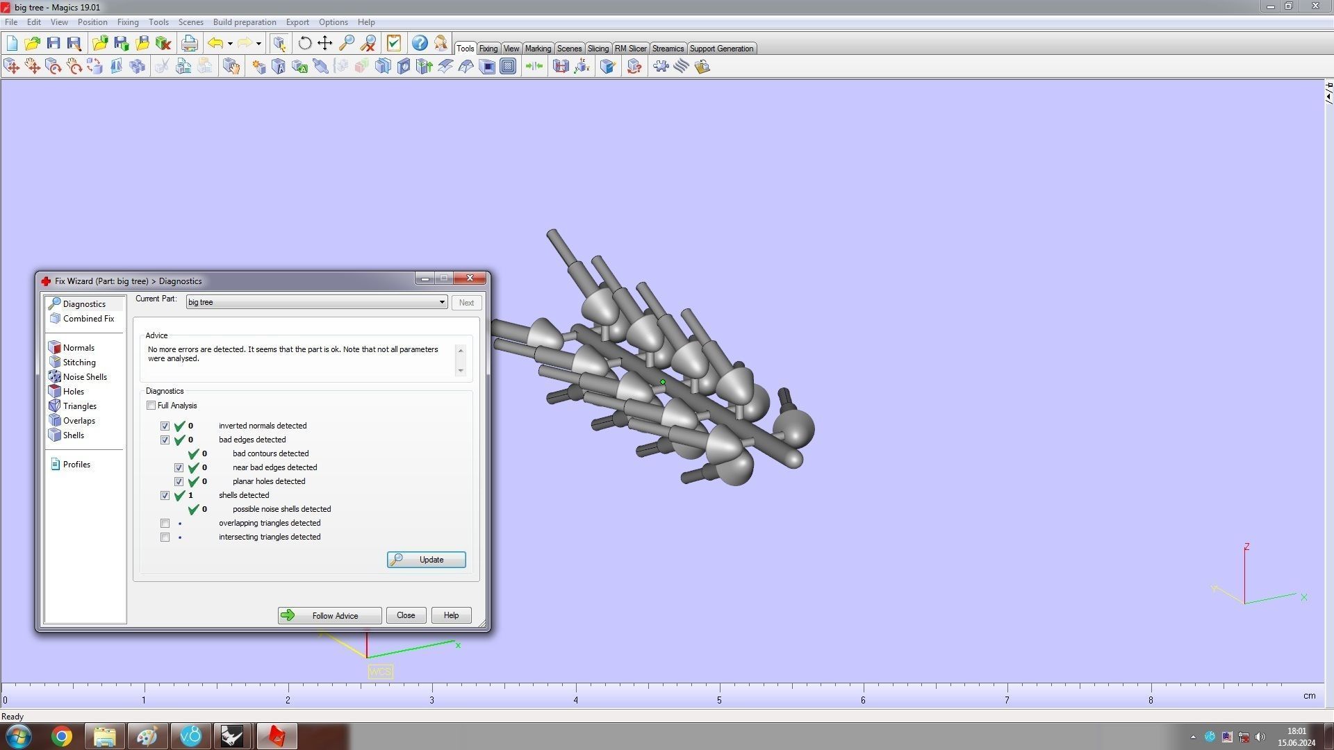Click the Undo arrow icon
The image size is (1334, 750).
click(x=215, y=44)
